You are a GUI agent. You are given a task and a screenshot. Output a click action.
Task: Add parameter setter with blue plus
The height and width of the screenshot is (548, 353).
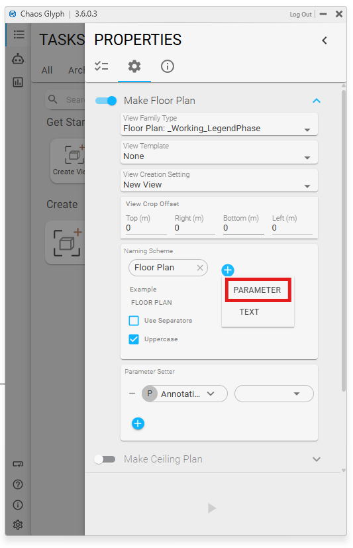(x=138, y=423)
